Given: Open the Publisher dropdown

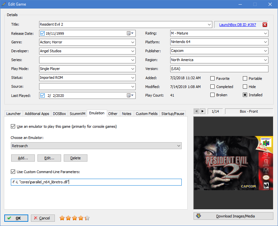Looking at the screenshot, I should tap(266, 51).
